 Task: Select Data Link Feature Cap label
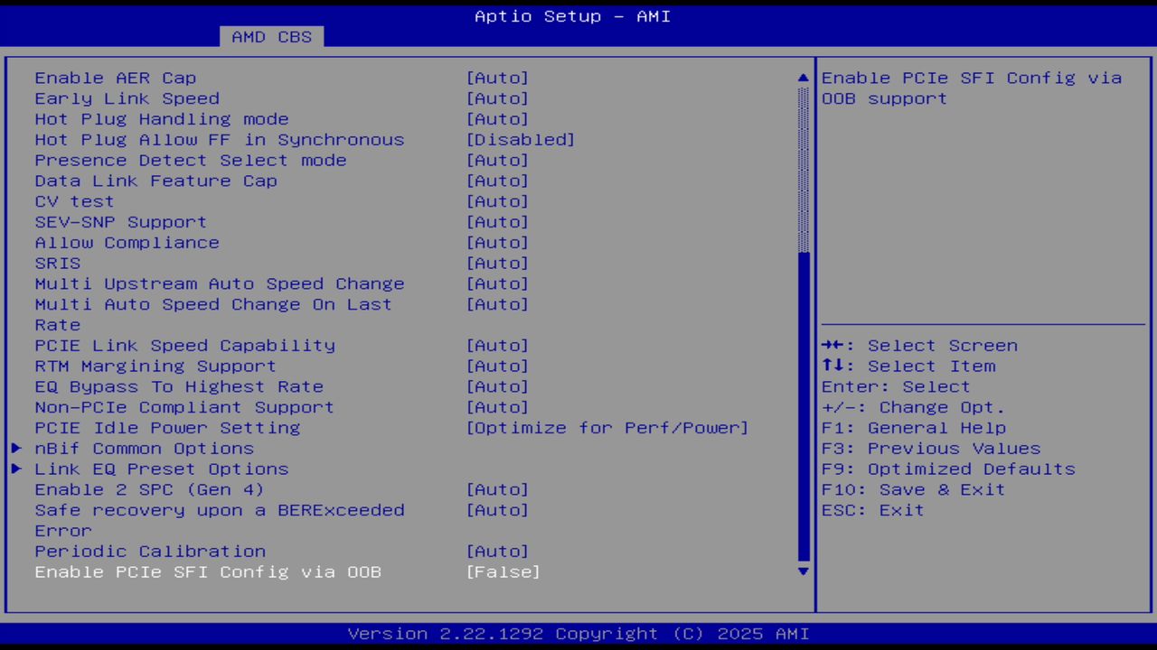[x=156, y=181]
